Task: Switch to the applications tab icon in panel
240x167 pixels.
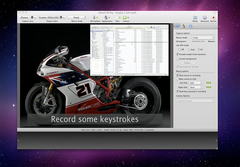Action: tap(184, 26)
